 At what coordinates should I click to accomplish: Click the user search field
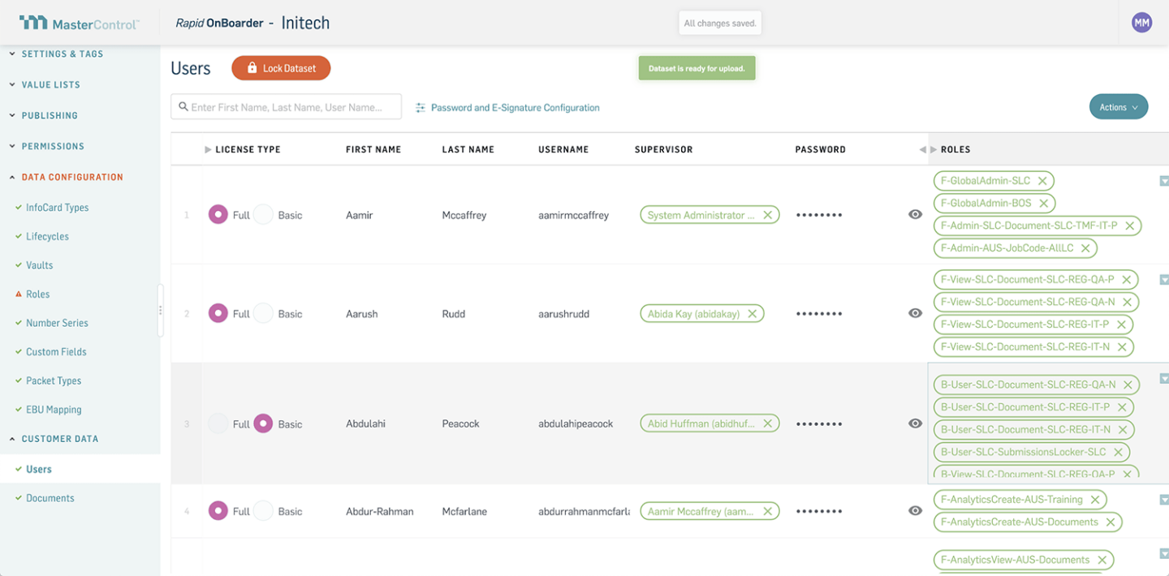[286, 106]
